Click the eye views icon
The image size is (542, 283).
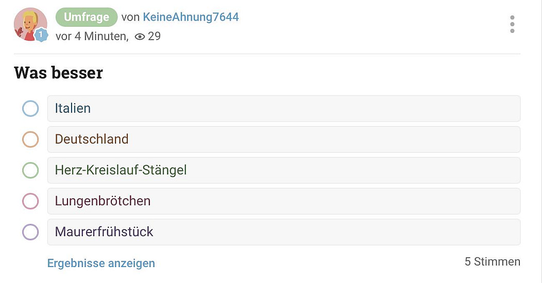click(x=139, y=37)
